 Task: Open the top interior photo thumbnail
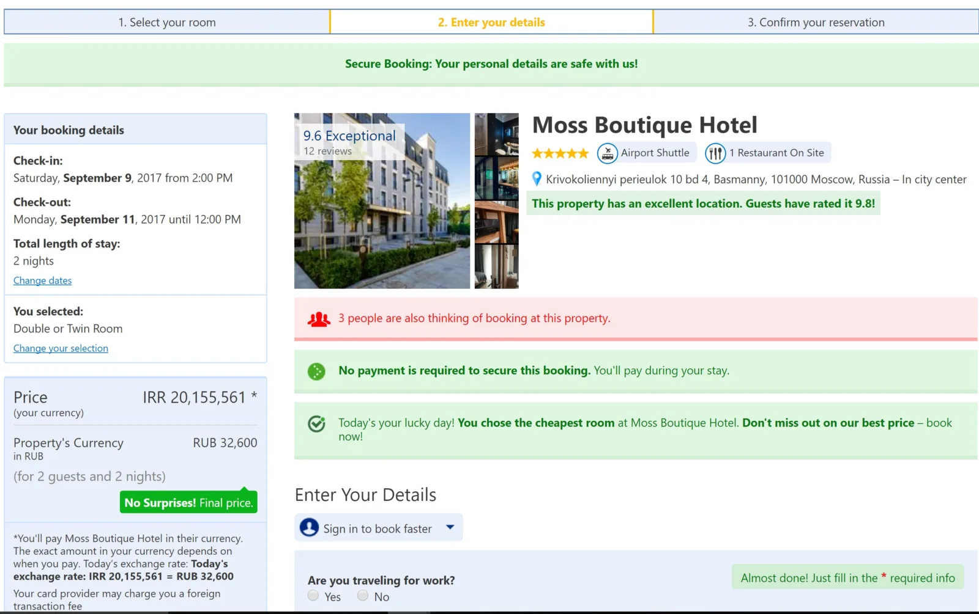[x=497, y=134]
